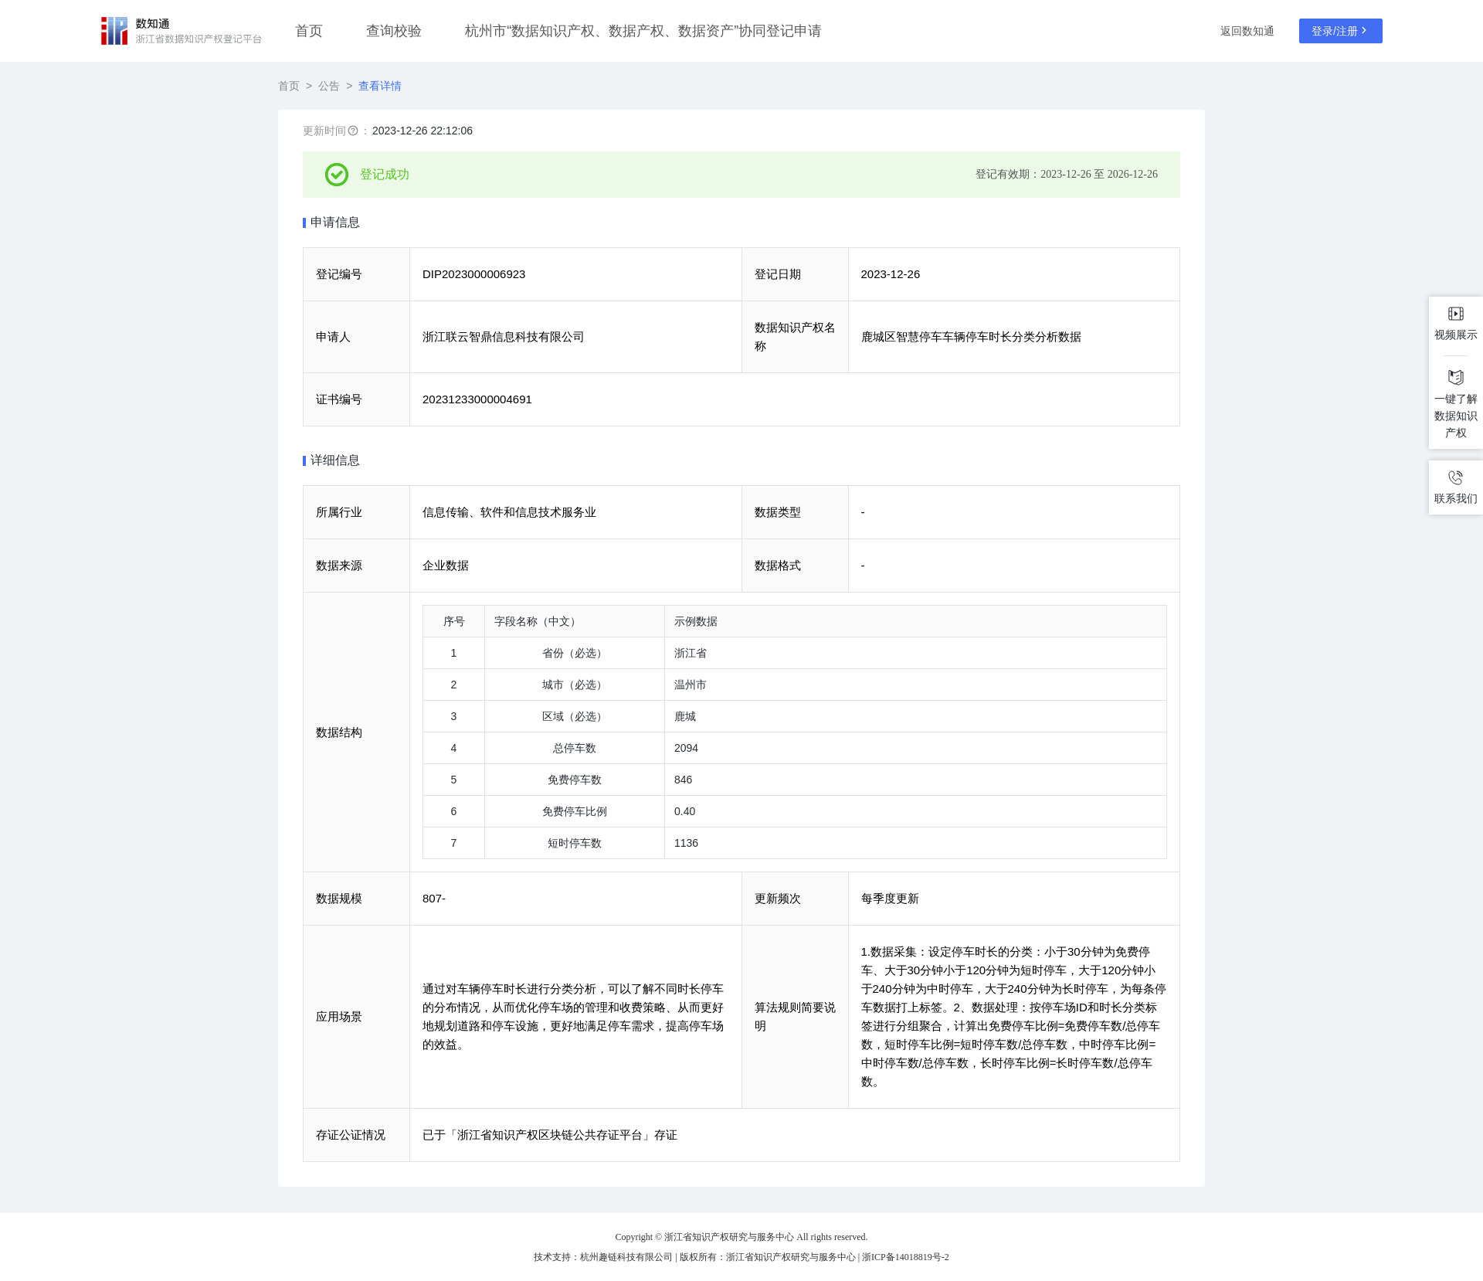Click sample value 2094
The height and width of the screenshot is (1281, 1483).
[686, 749]
